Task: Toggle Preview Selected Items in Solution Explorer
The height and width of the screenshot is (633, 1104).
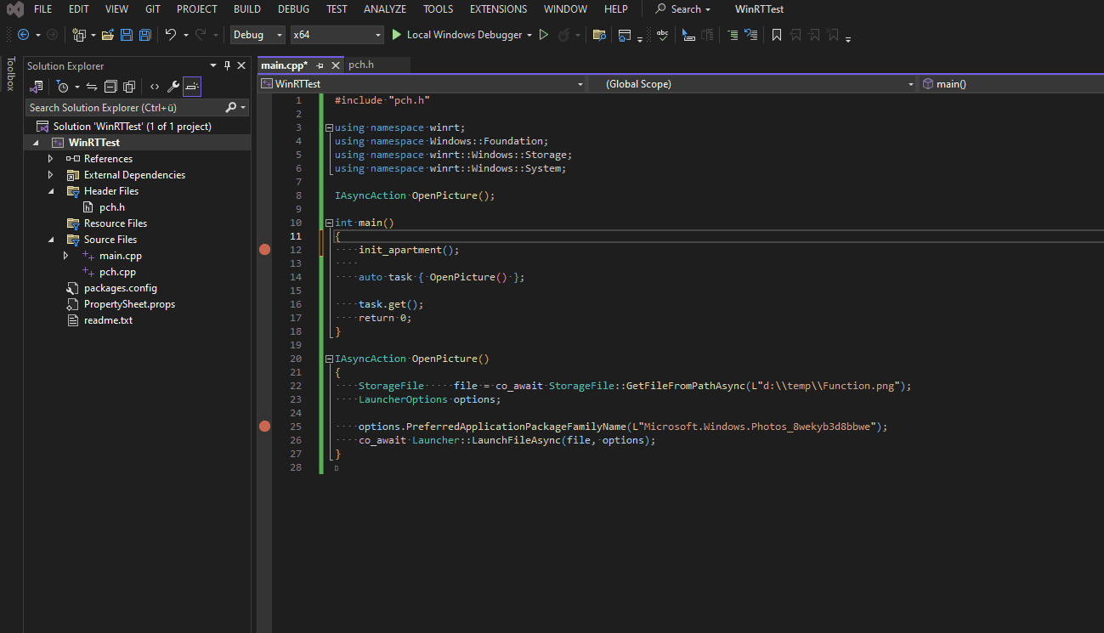Action: coord(192,86)
